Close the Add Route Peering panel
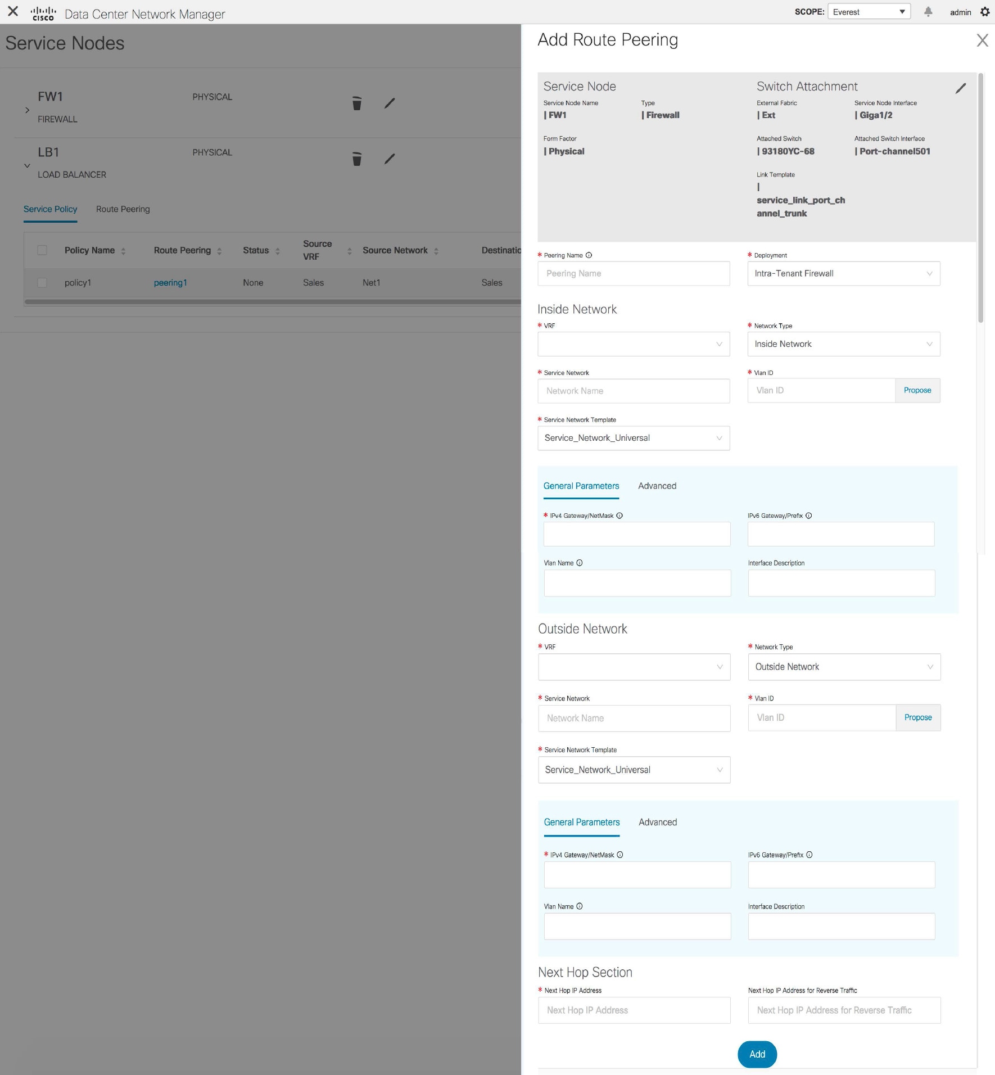 [x=982, y=40]
